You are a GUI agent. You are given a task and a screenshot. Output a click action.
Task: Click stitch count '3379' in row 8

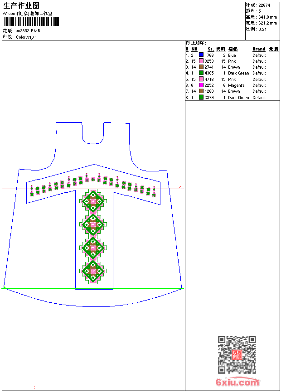point(209,97)
